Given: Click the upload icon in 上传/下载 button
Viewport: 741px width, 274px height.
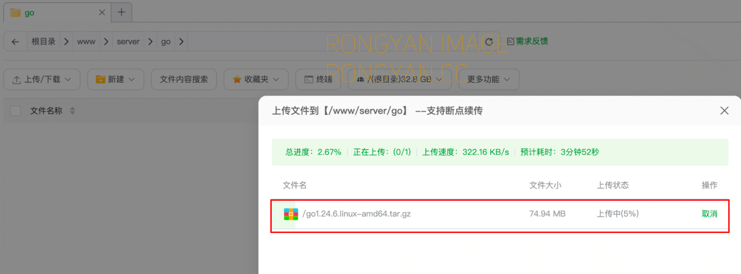Looking at the screenshot, I should (16, 80).
